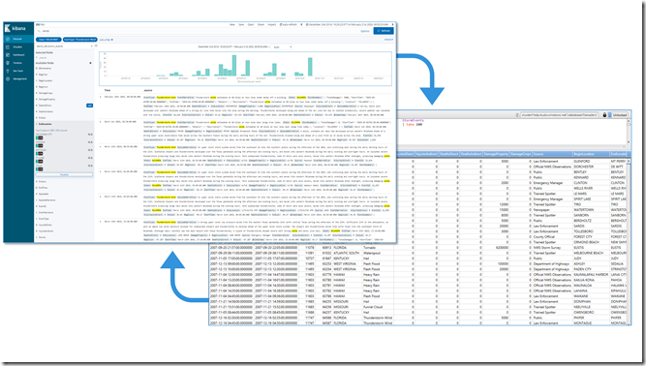Toggle the Unlocked button
The height and width of the screenshot is (366, 646).
click(619, 115)
